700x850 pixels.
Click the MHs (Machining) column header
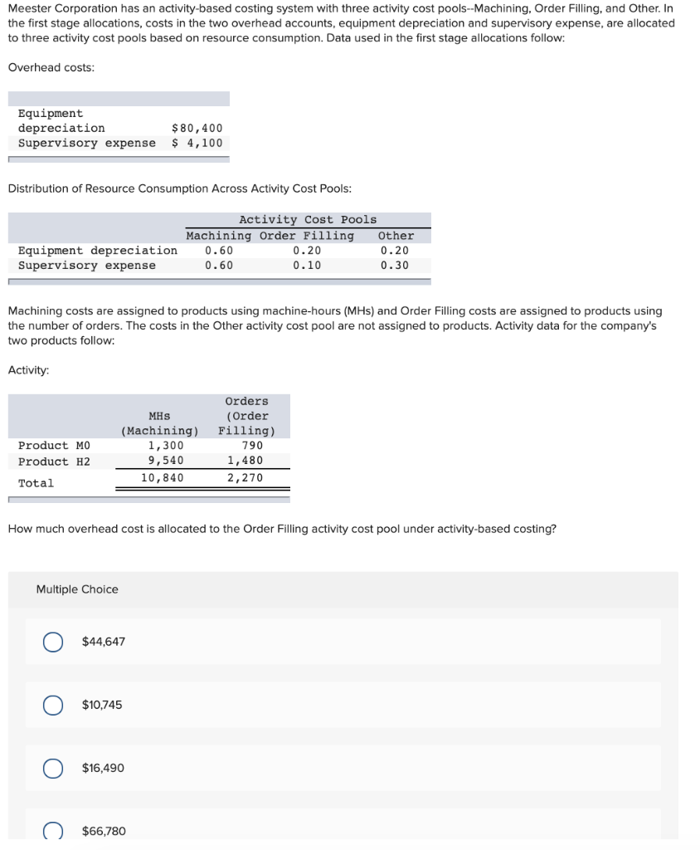pyautogui.click(x=159, y=423)
